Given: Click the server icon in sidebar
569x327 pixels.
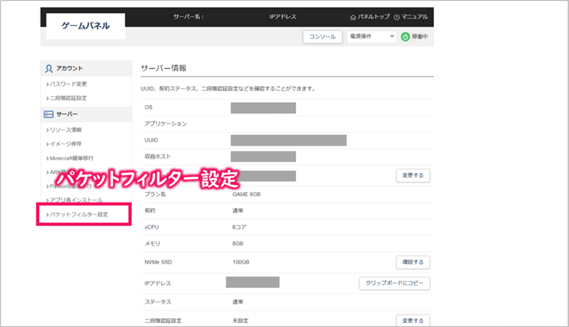Looking at the screenshot, I should click(x=49, y=114).
